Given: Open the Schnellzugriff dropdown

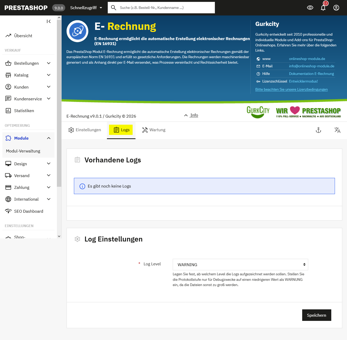Looking at the screenshot, I should click(x=86, y=8).
